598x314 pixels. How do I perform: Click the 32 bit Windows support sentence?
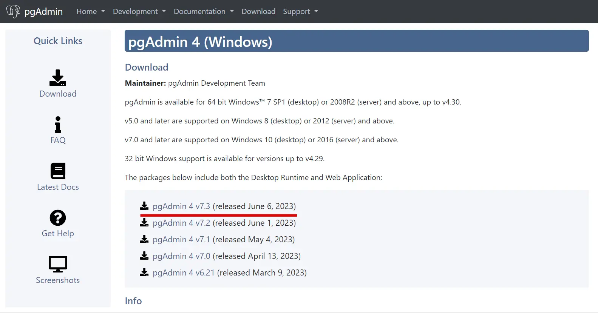(x=225, y=159)
